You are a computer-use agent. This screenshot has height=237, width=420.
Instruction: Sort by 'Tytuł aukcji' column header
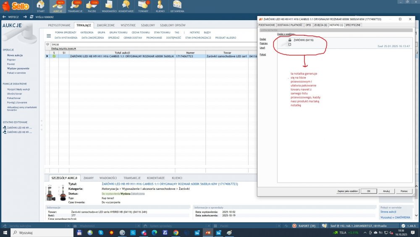122,53
